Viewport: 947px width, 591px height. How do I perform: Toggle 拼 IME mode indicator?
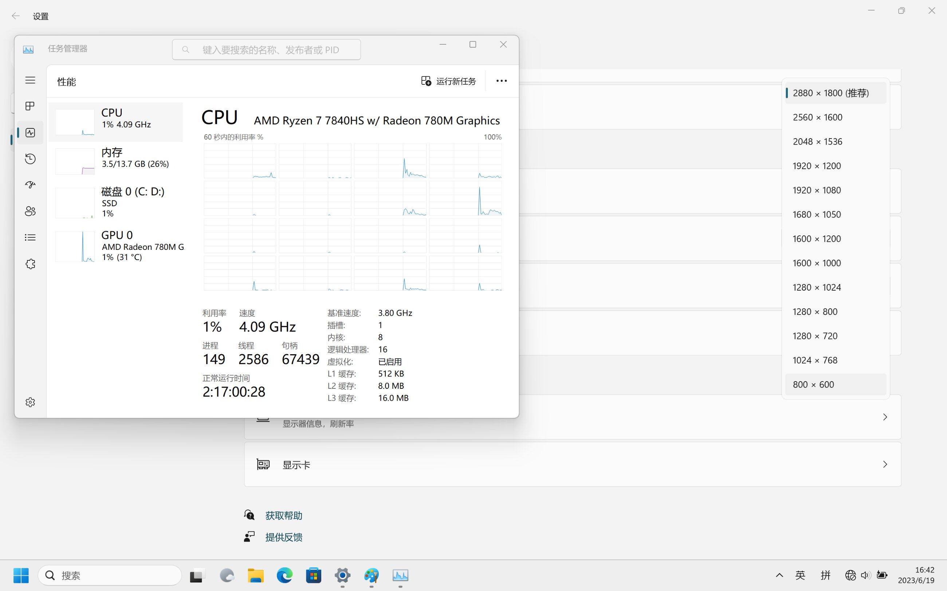pyautogui.click(x=825, y=575)
